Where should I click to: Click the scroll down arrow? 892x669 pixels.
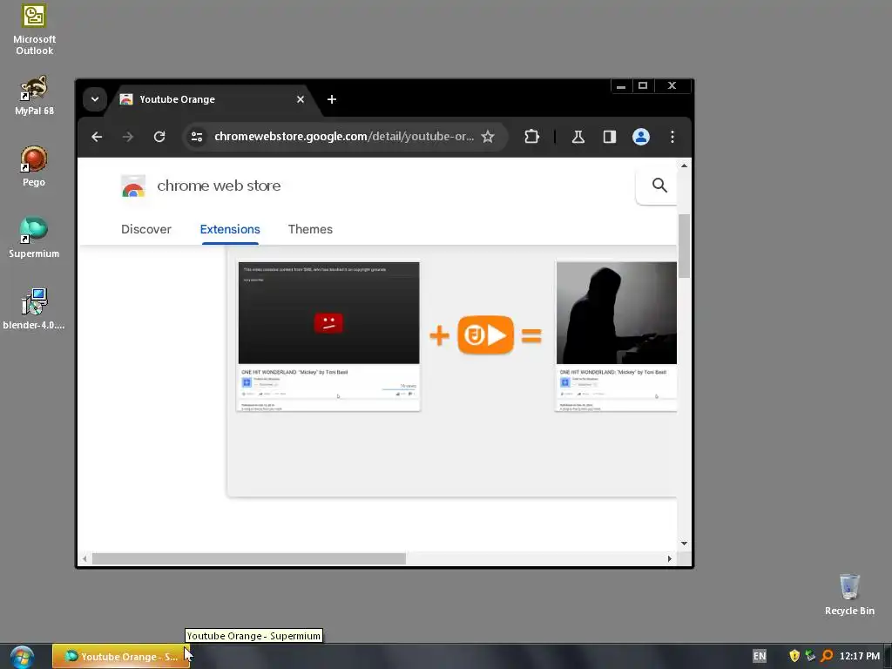(684, 544)
